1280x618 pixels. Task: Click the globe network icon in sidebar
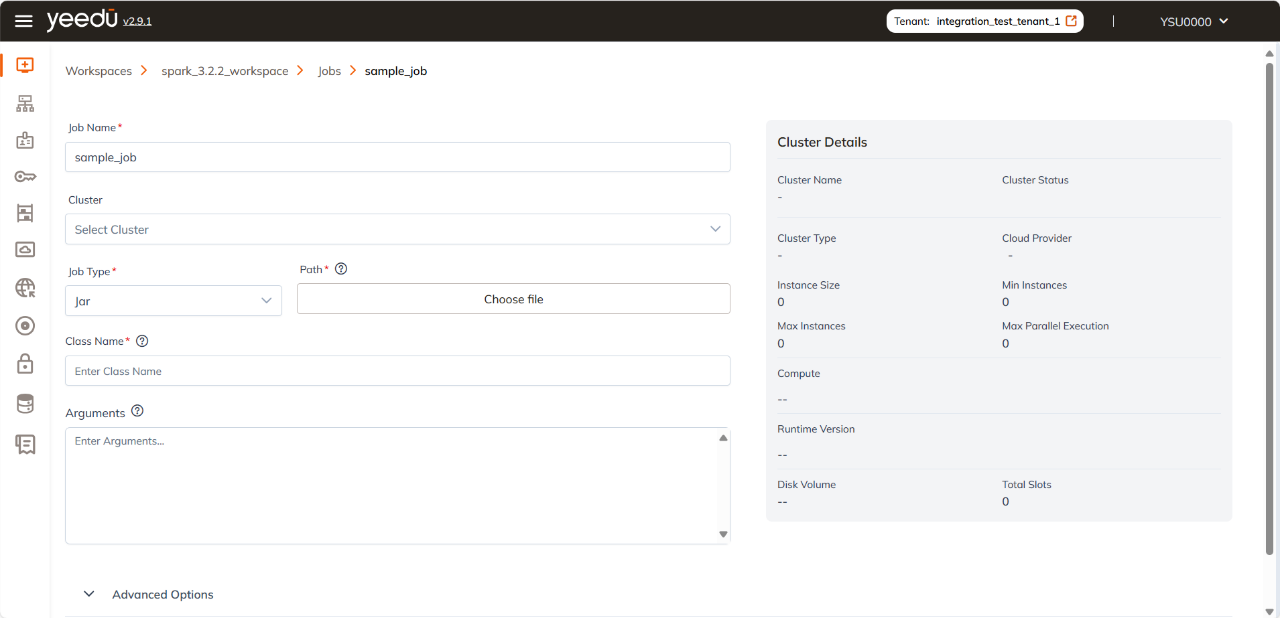pyautogui.click(x=24, y=288)
